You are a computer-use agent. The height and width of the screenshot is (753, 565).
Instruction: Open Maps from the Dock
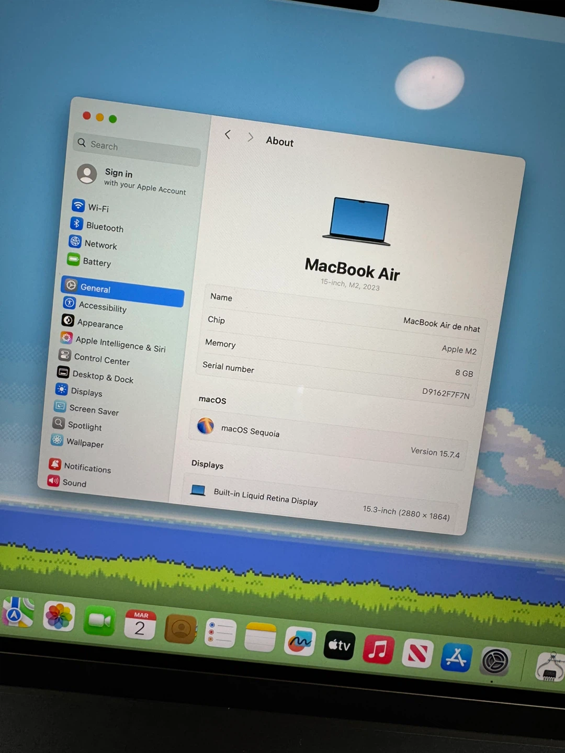coord(17,612)
